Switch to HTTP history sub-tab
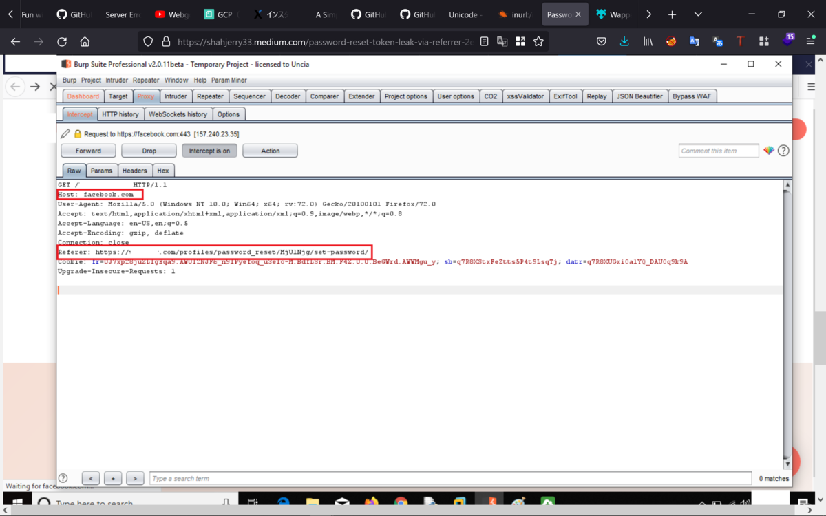This screenshot has height=516, width=826. [x=120, y=114]
